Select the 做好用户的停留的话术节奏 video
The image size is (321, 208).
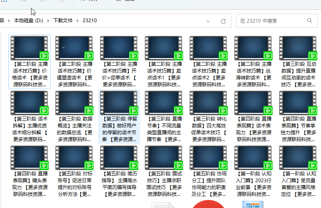point(119,116)
